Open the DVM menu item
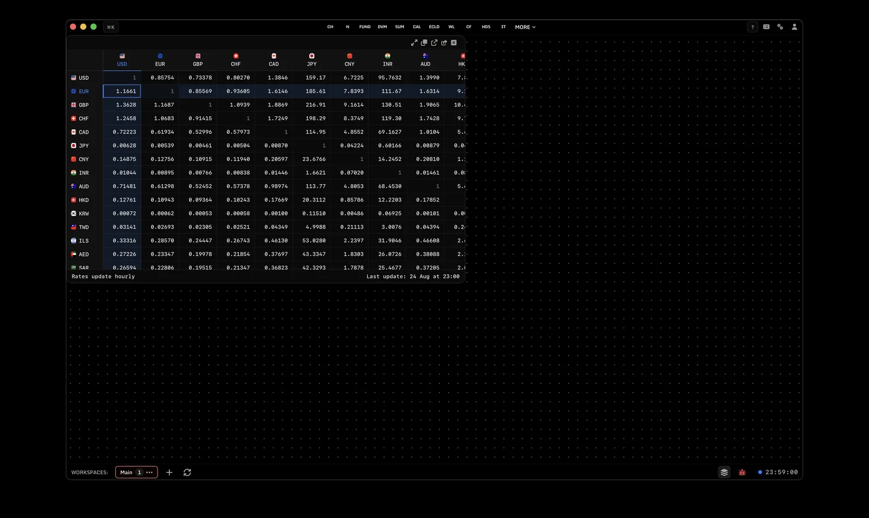869x518 pixels. click(x=382, y=27)
